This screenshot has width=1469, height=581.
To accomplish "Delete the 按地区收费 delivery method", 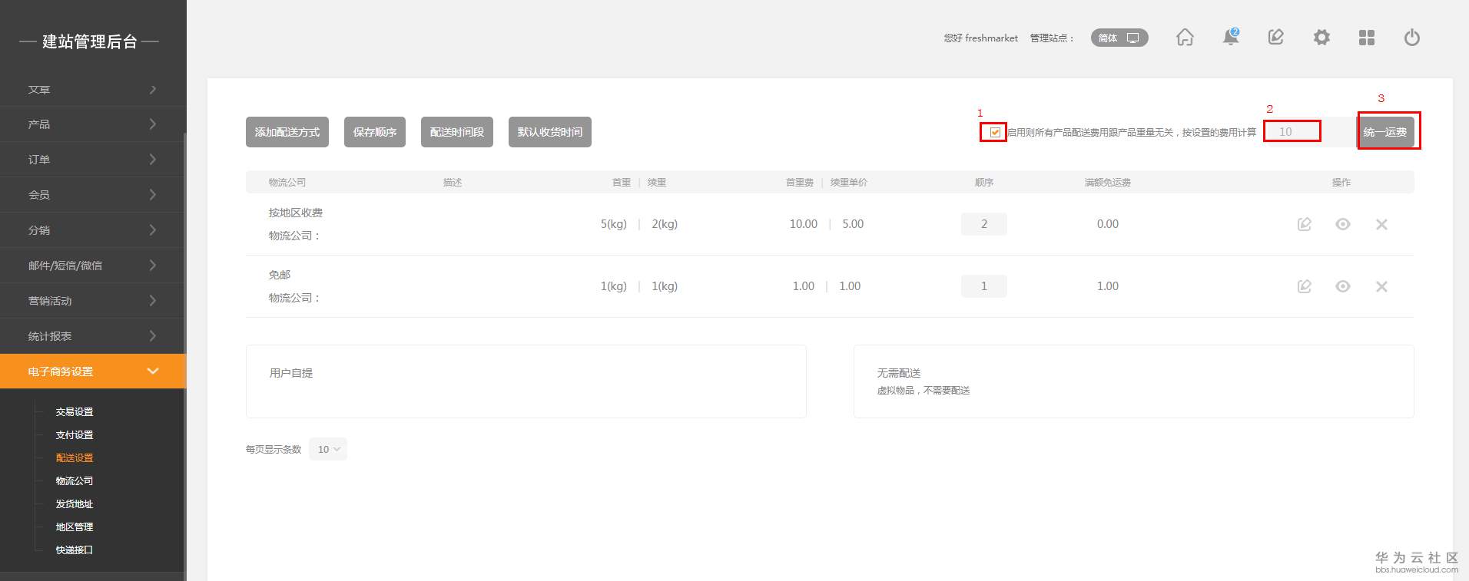I will click(x=1381, y=224).
